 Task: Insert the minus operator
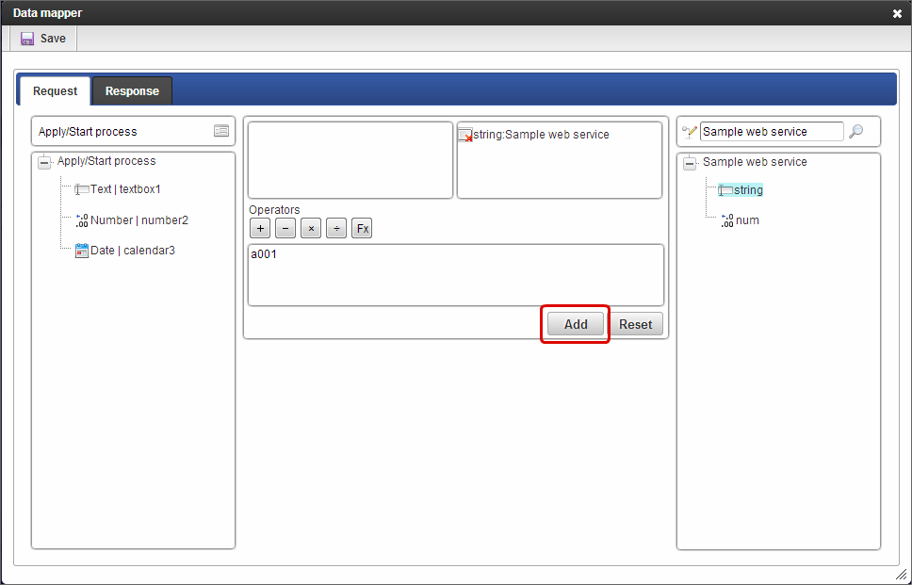pyautogui.click(x=285, y=228)
